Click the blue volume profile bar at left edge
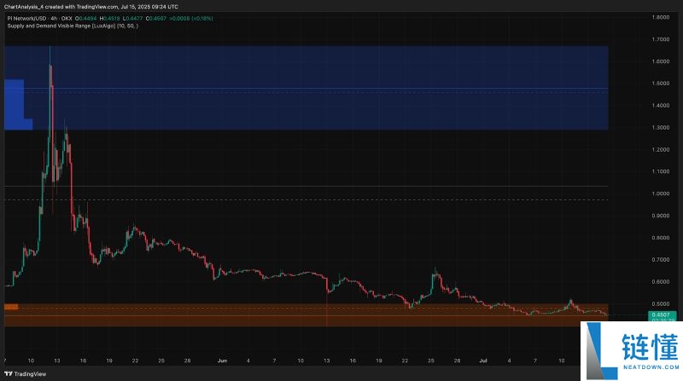Viewport: 683px width, 381px height. (14, 102)
